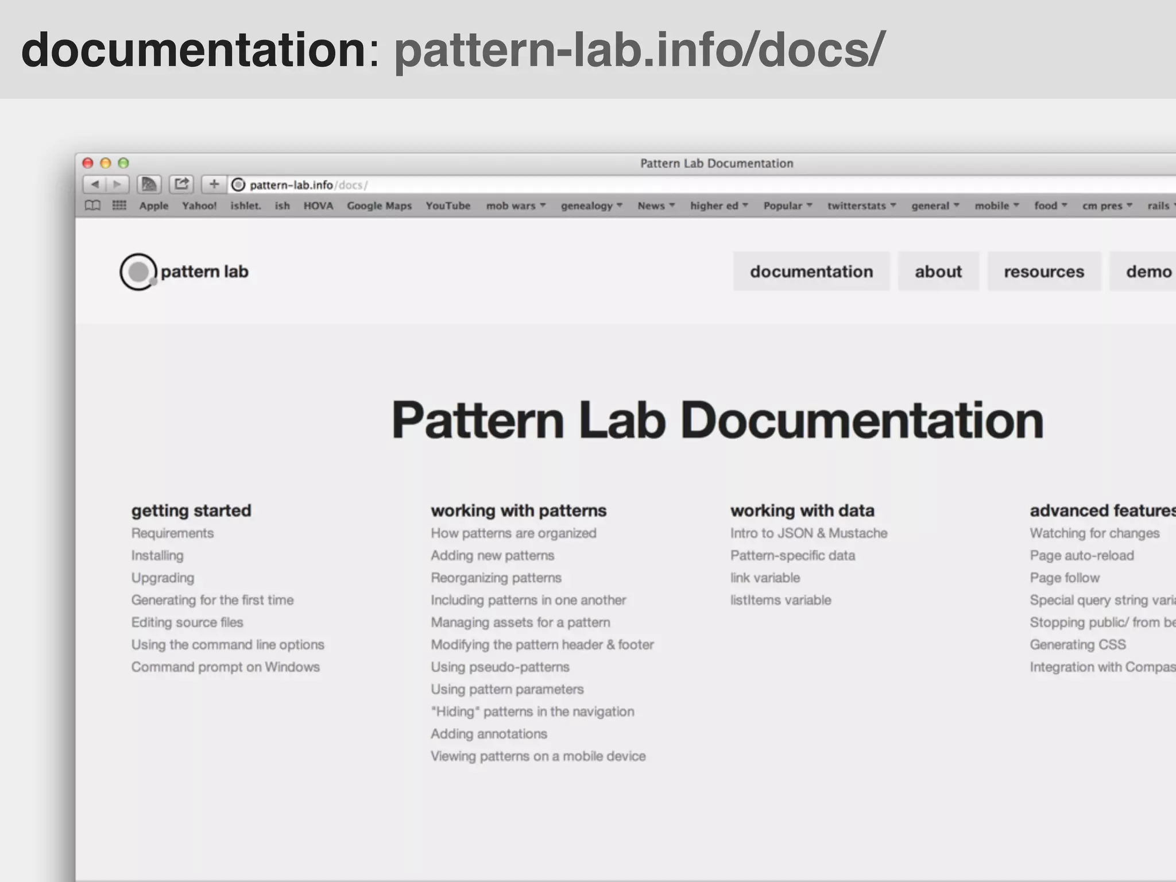This screenshot has width=1176, height=882.
Task: Expand the genealogy bookmarks dropdown
Action: pos(591,206)
